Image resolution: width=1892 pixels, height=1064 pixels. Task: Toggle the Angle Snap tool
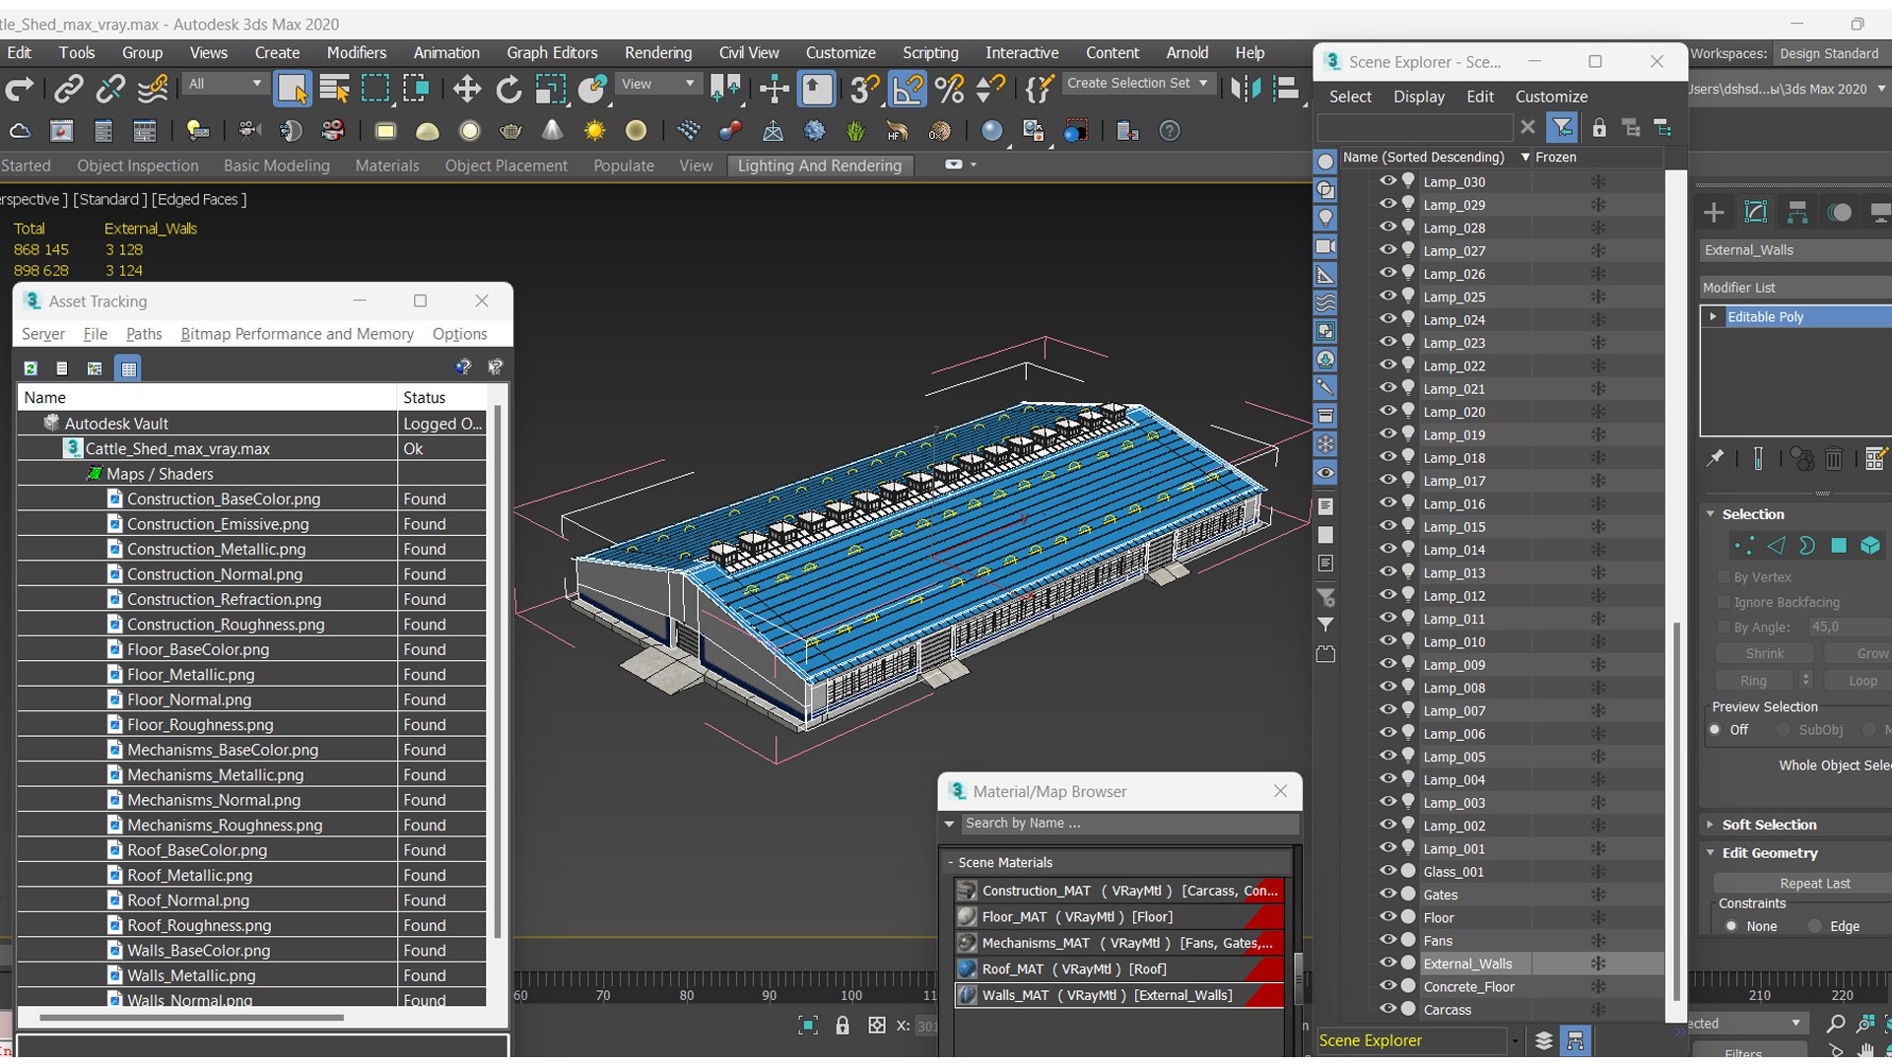pyautogui.click(x=908, y=89)
